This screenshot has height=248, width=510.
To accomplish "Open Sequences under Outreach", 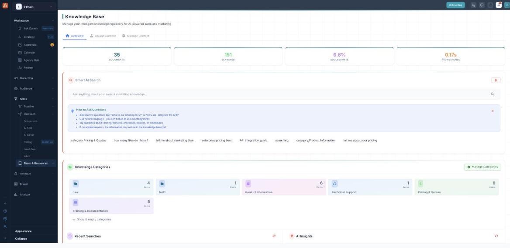I will click(x=31, y=121).
